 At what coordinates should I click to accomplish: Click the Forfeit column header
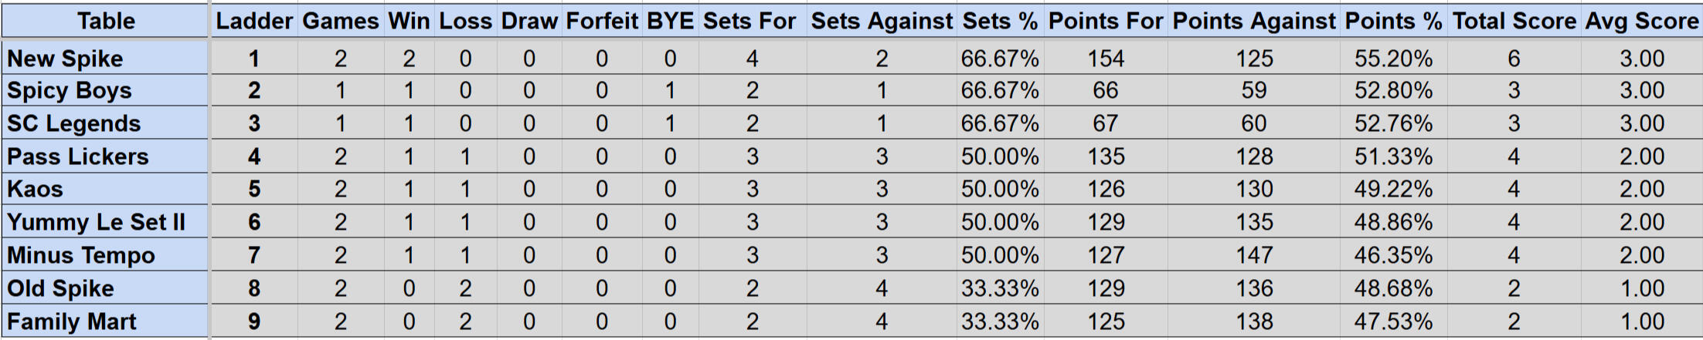coord(602,21)
